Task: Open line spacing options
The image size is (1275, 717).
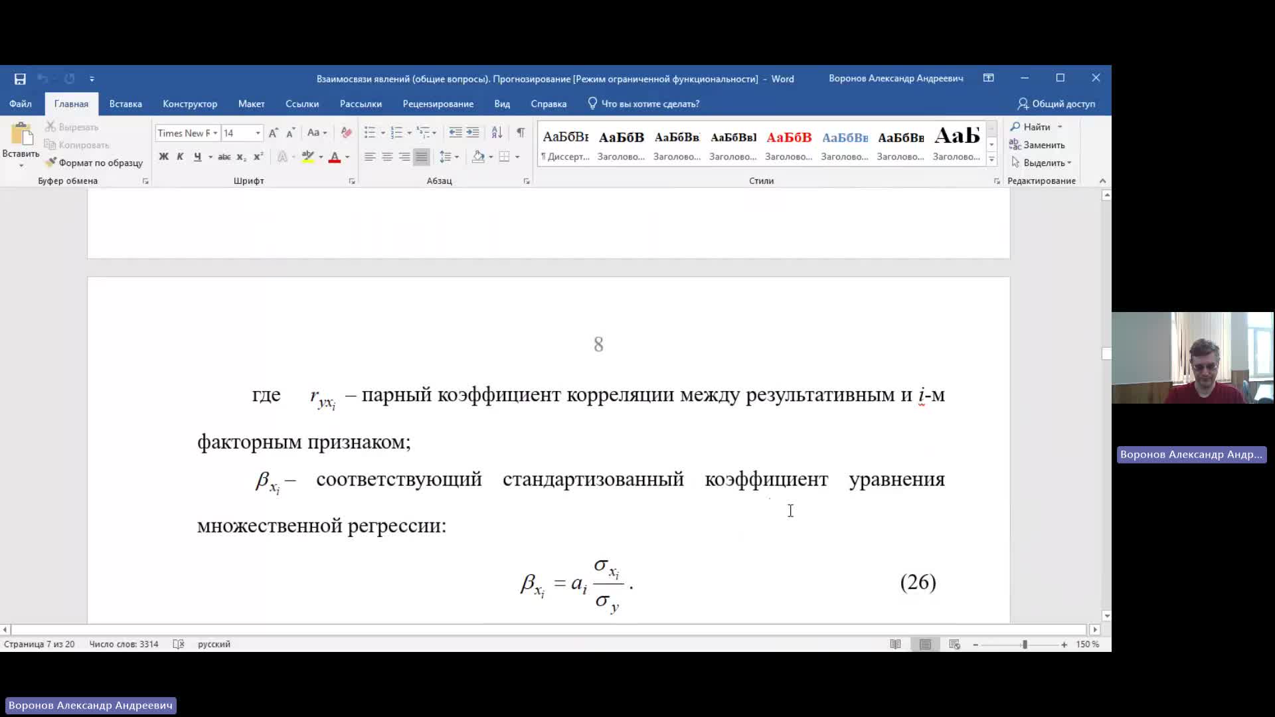Action: click(x=449, y=157)
